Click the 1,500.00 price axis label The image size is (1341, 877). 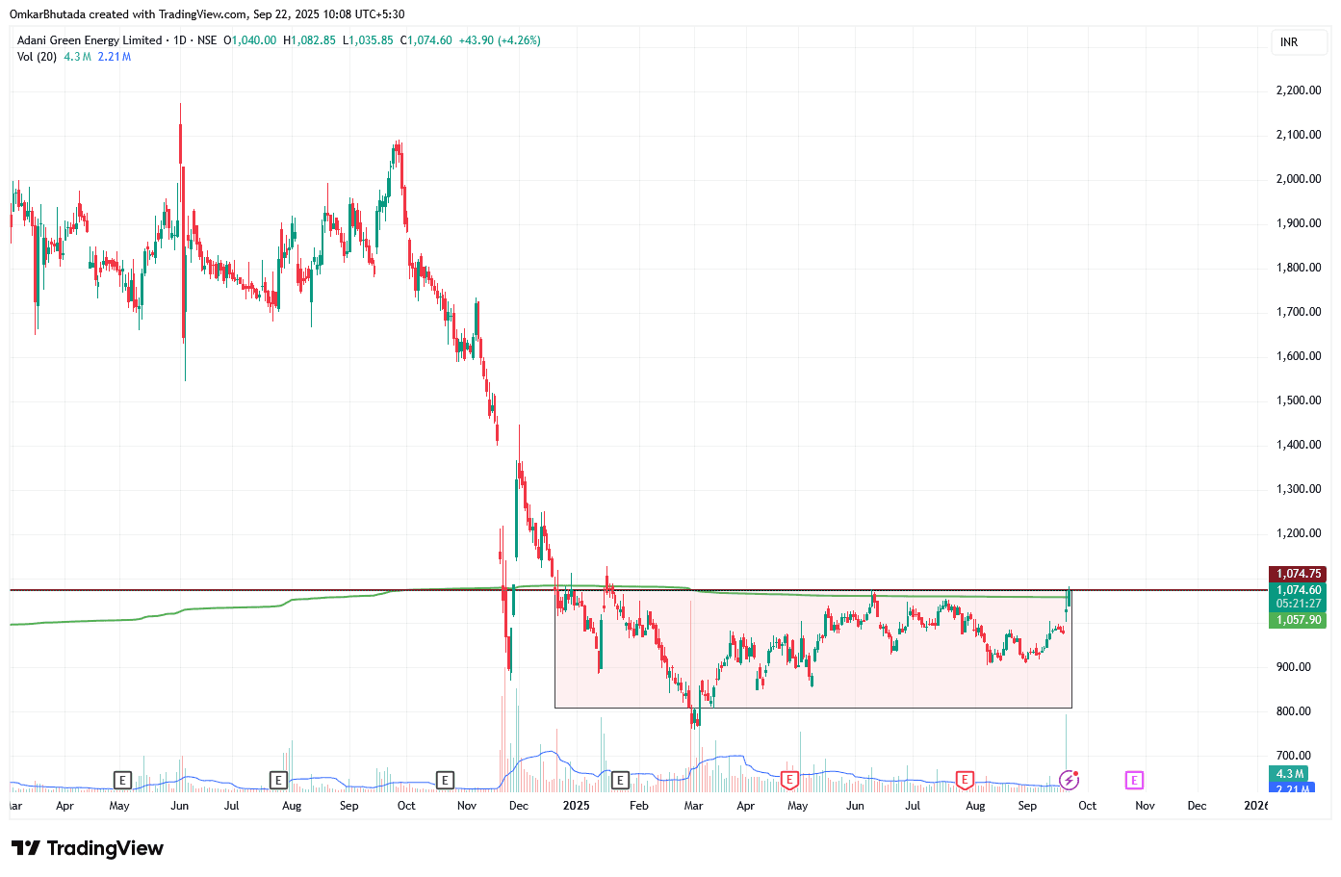pyautogui.click(x=1299, y=400)
